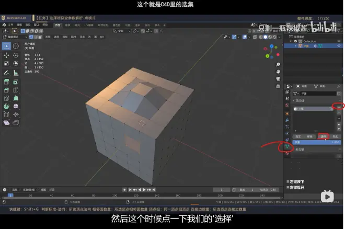Select the Shrink/Fatten tool
Screen dimensions: 345x229
[x=16, y=115]
